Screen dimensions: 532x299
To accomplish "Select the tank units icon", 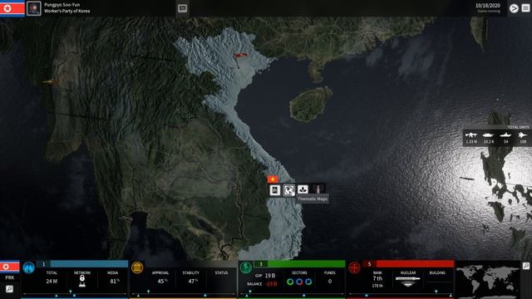I will tap(488, 135).
